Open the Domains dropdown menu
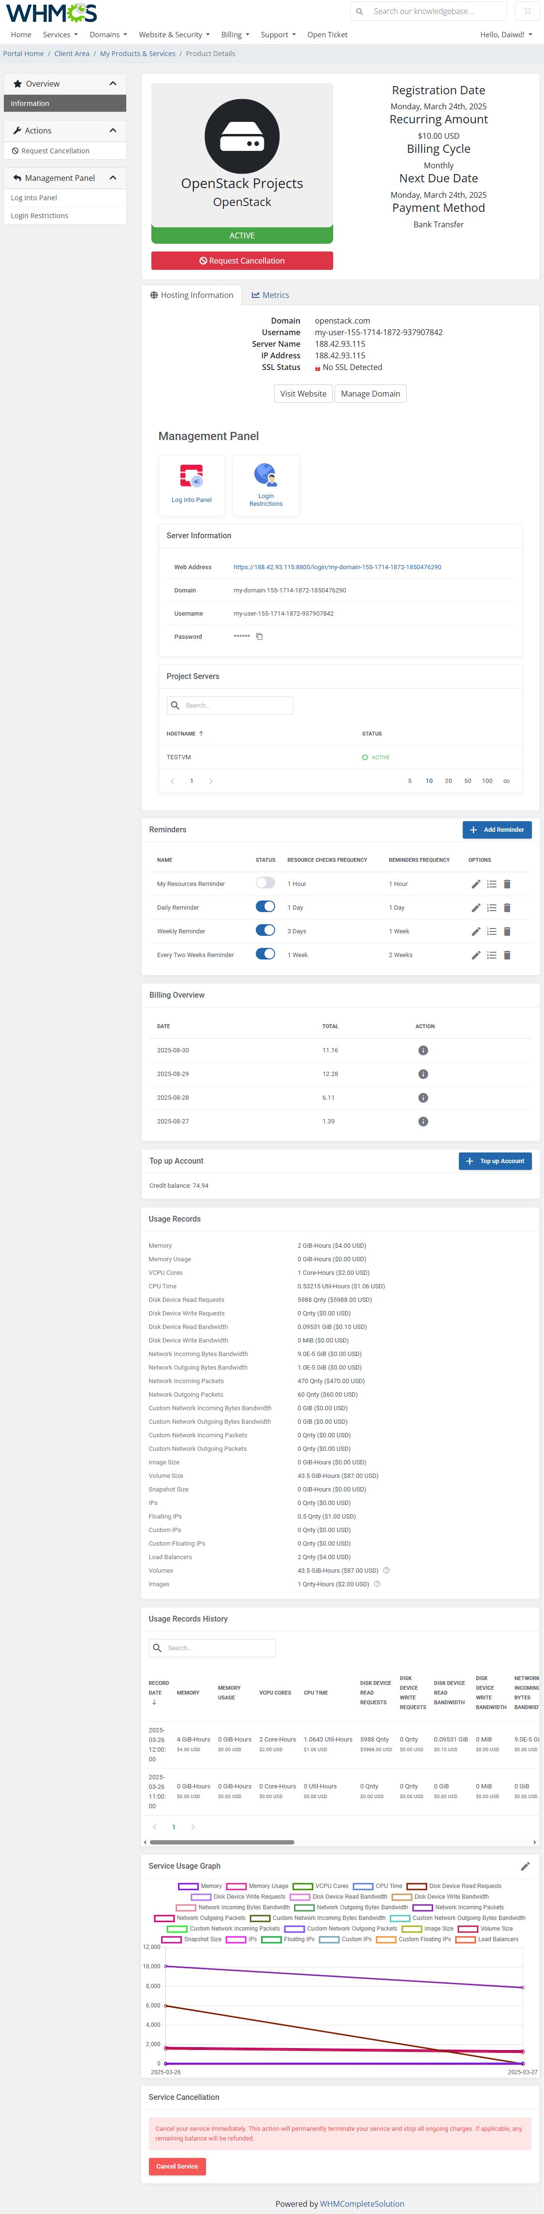544x2214 pixels. (x=108, y=35)
